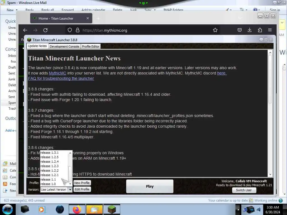Screen dimensions: 287x215
Task: Click the Switch User button
Action: pos(244,190)
